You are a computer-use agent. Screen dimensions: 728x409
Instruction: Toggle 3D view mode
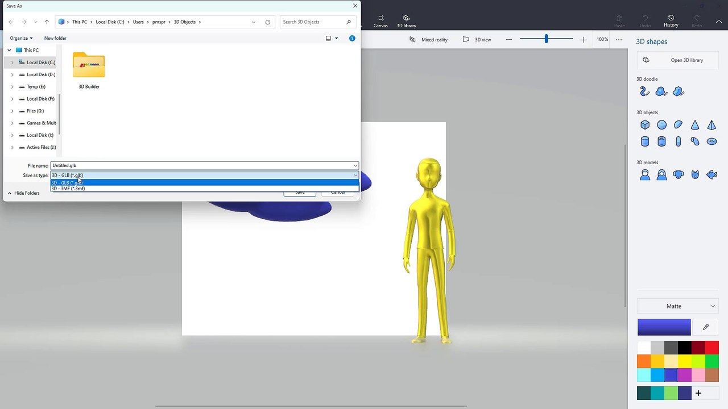(x=477, y=39)
